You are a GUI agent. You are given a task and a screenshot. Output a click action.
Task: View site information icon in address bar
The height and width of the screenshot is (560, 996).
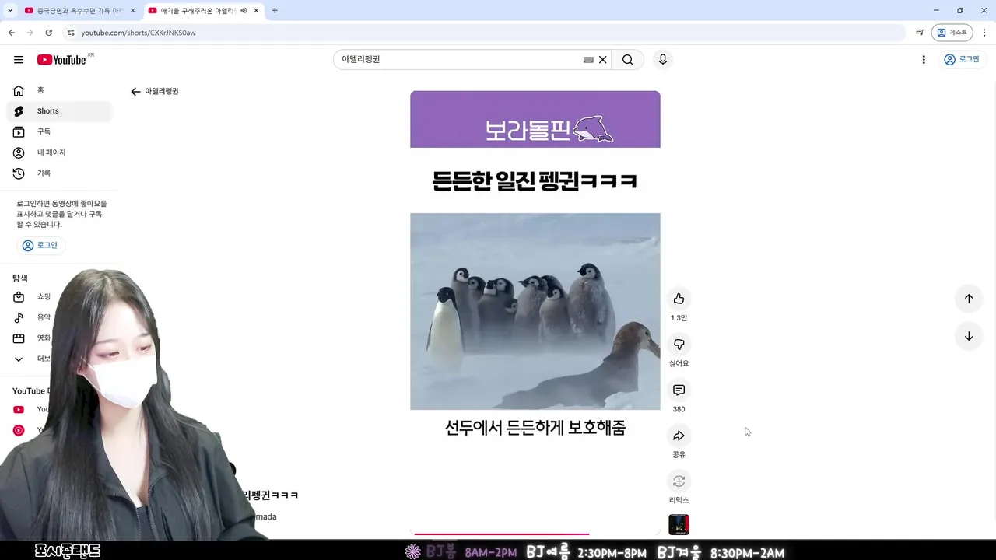point(71,33)
